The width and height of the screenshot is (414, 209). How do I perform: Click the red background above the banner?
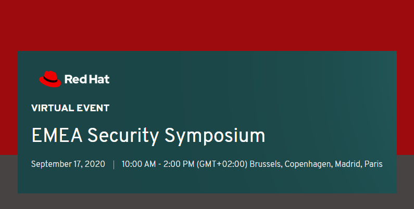pyautogui.click(x=207, y=25)
